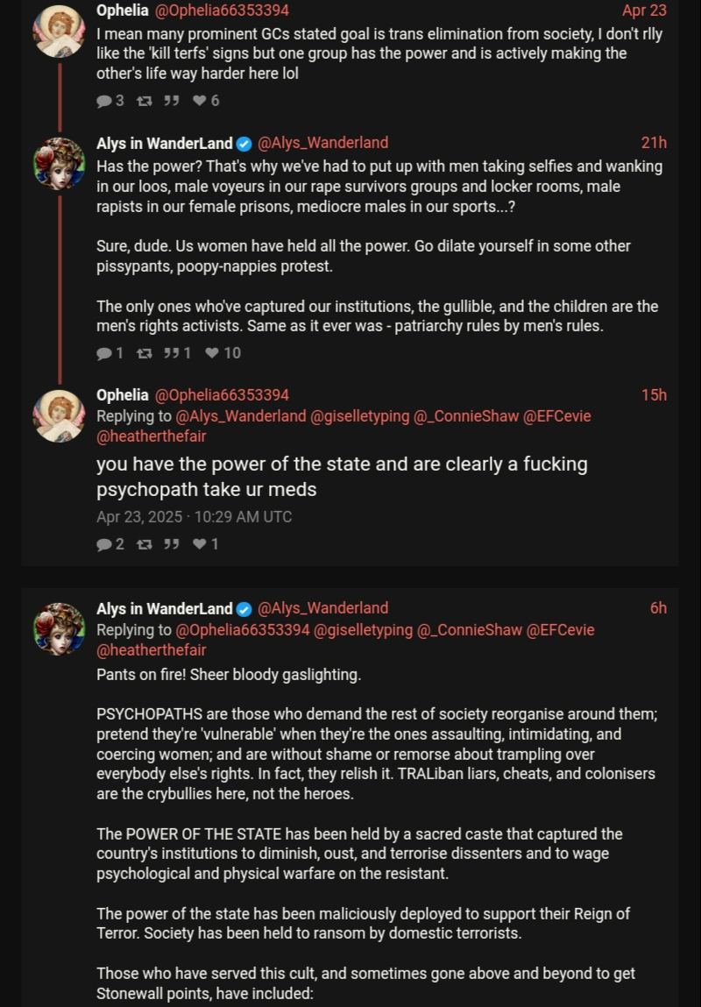Click the heart icon showing 10 likes

click(211, 353)
